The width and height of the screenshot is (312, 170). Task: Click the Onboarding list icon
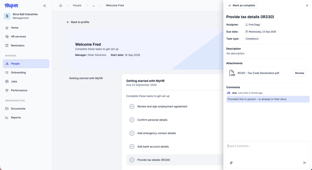7,73
